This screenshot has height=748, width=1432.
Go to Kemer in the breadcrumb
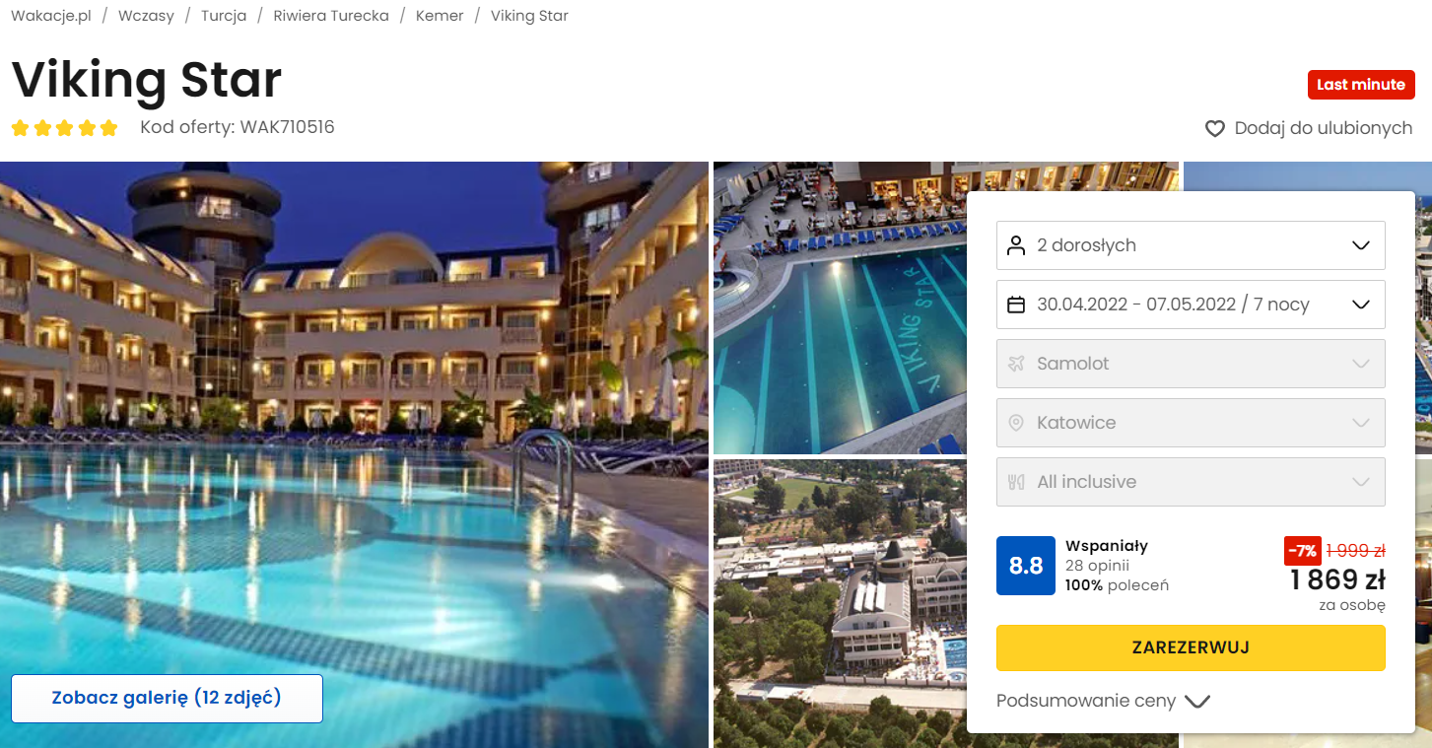coord(440,16)
